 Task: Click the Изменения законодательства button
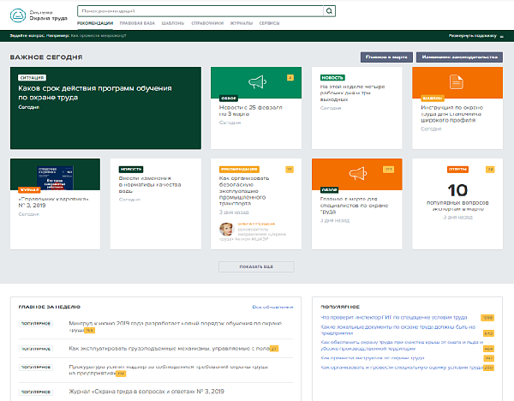click(459, 57)
